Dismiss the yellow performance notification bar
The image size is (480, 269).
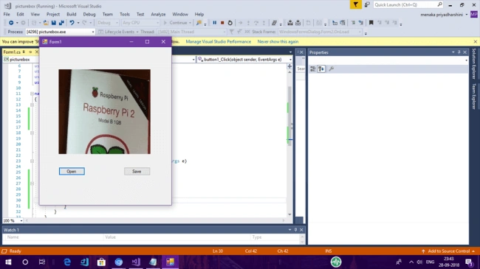475,41
